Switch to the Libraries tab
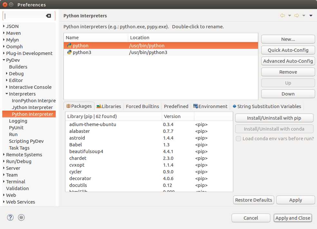 109,106
